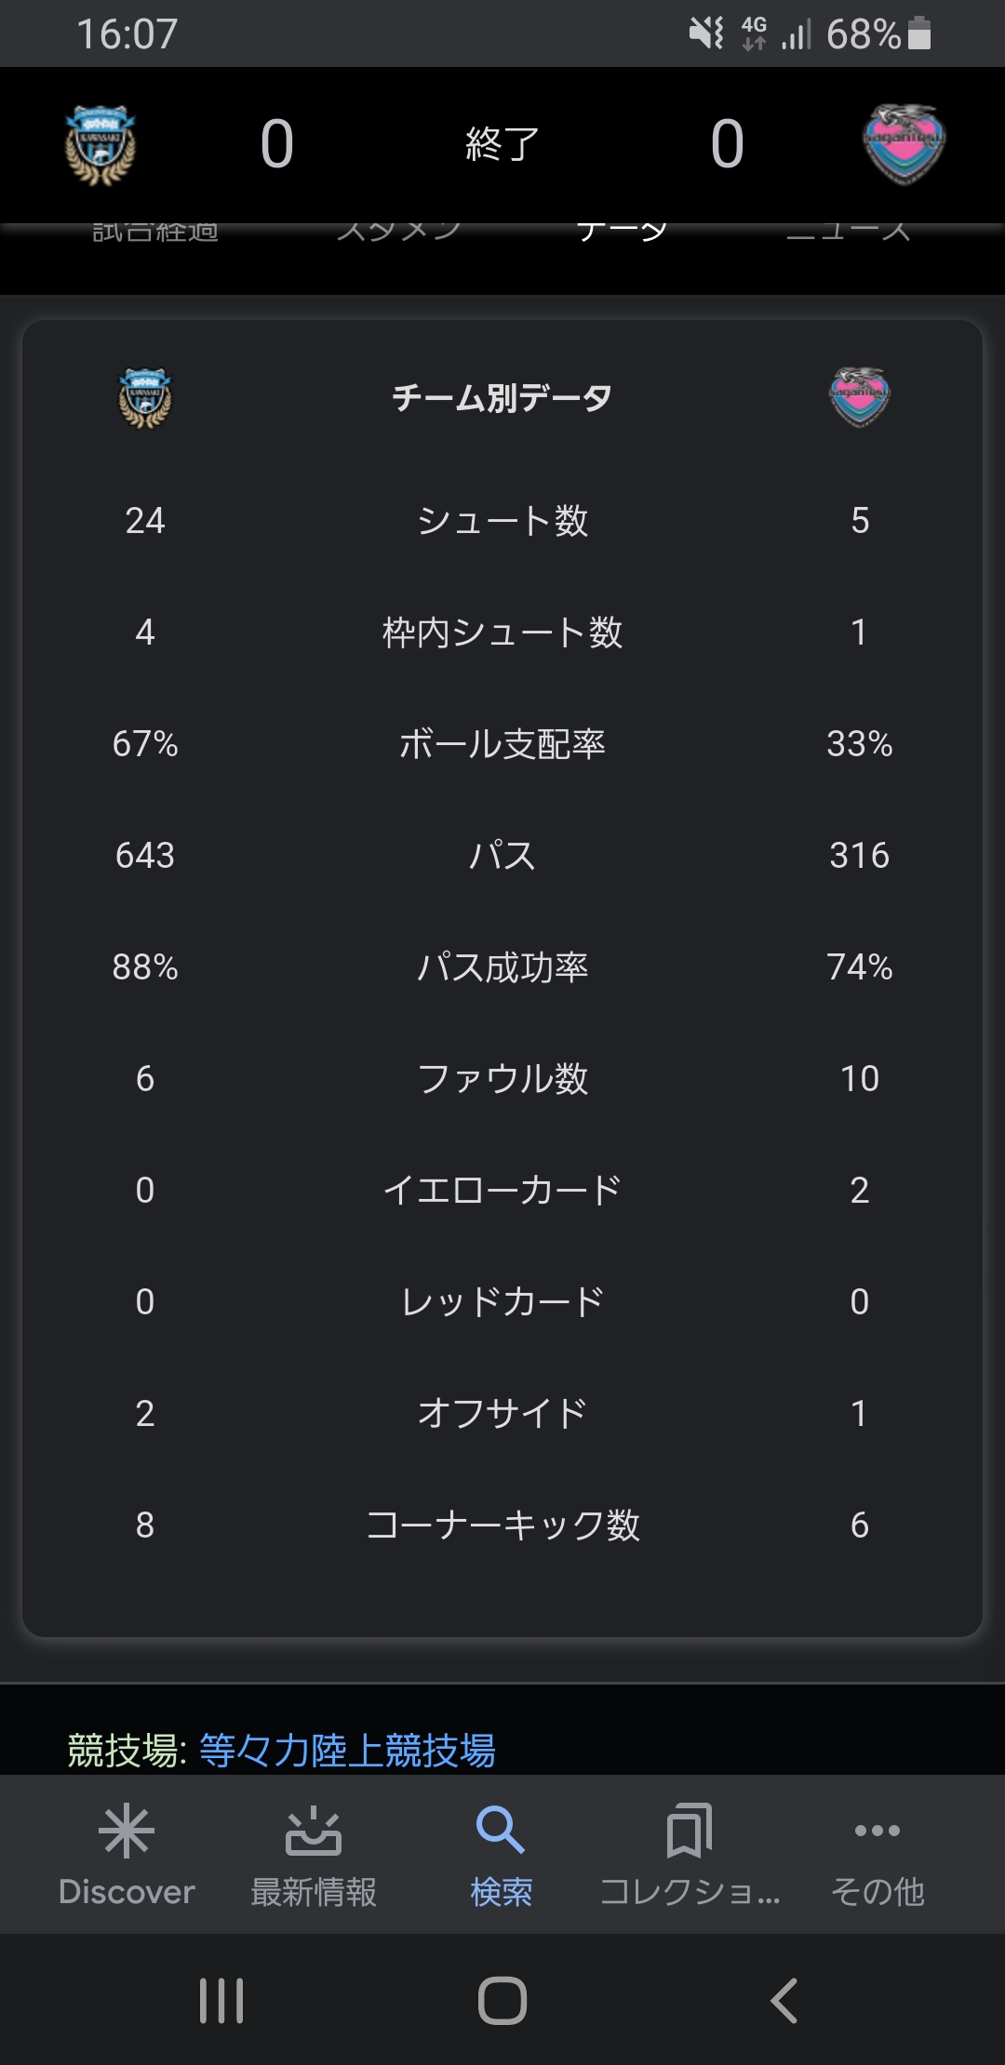Tap Kawasaki Frontale logo in team data card
The width and height of the screenshot is (1005, 2065).
click(145, 398)
